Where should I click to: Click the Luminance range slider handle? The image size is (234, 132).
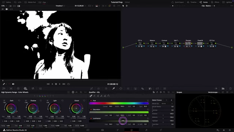[123, 121]
